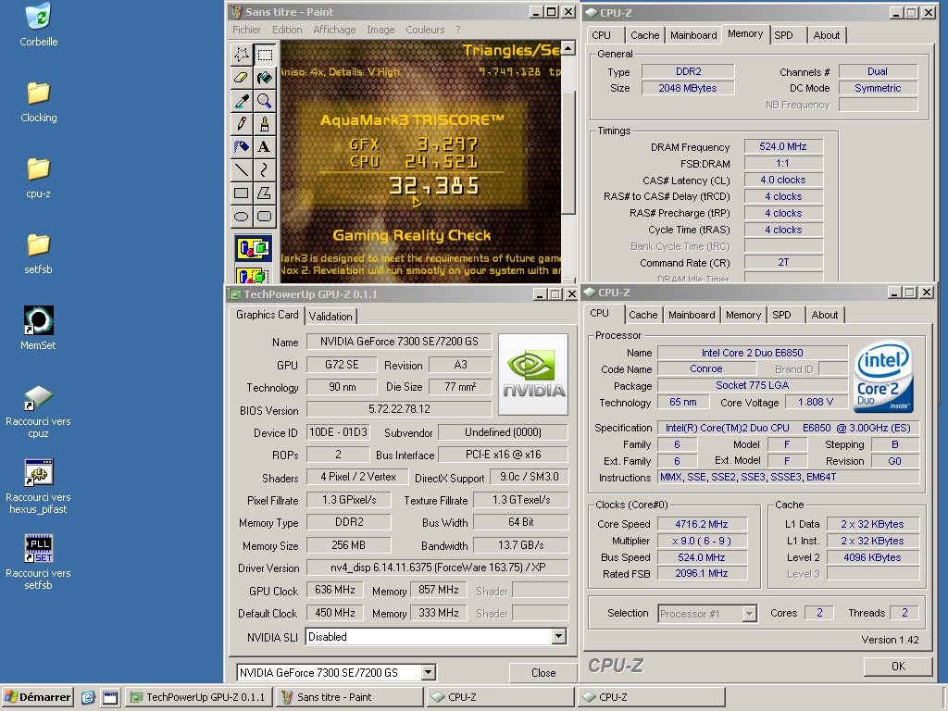Select the Rounded rectangle tool in Paint
This screenshot has width=948, height=711.
tap(264, 216)
